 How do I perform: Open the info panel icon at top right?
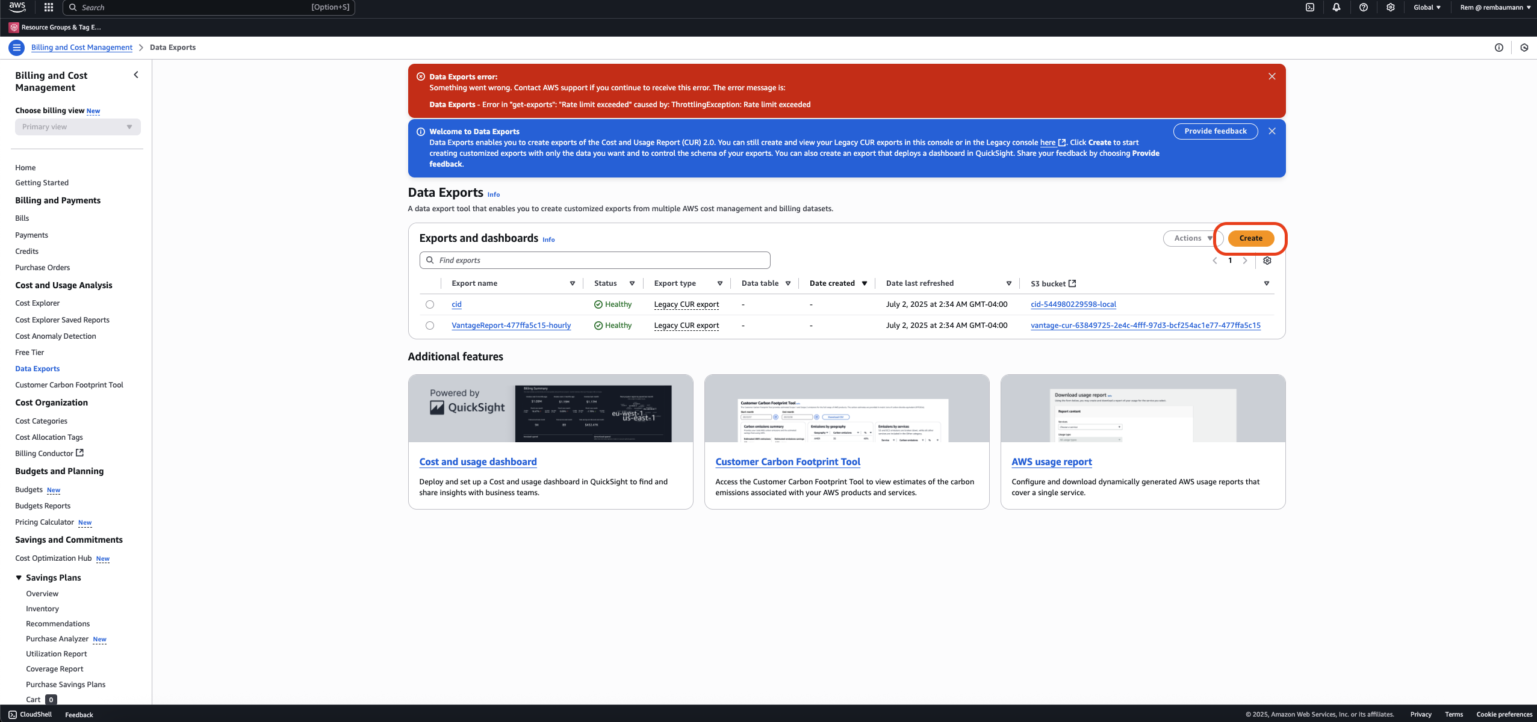coord(1499,48)
